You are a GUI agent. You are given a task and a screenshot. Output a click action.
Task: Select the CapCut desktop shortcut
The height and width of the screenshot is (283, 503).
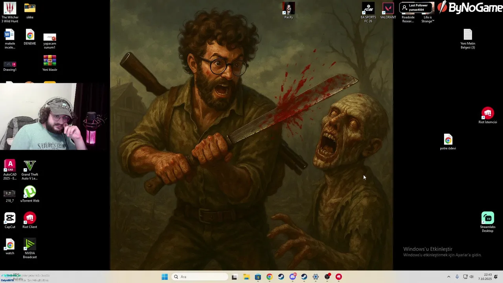coord(10,221)
